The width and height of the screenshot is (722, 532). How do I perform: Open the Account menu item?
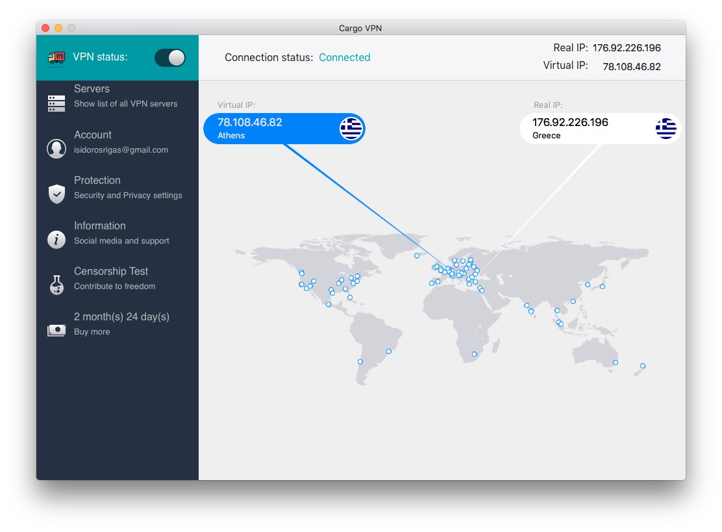[x=118, y=142]
